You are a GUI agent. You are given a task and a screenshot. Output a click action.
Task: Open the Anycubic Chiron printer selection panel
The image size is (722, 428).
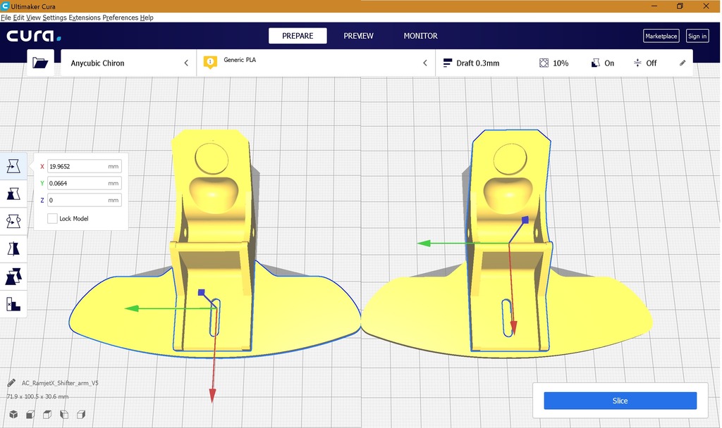[x=127, y=62]
